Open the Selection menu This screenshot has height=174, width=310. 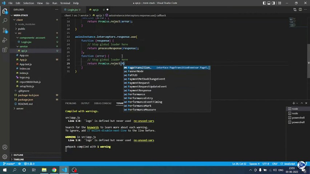click(x=28, y=3)
